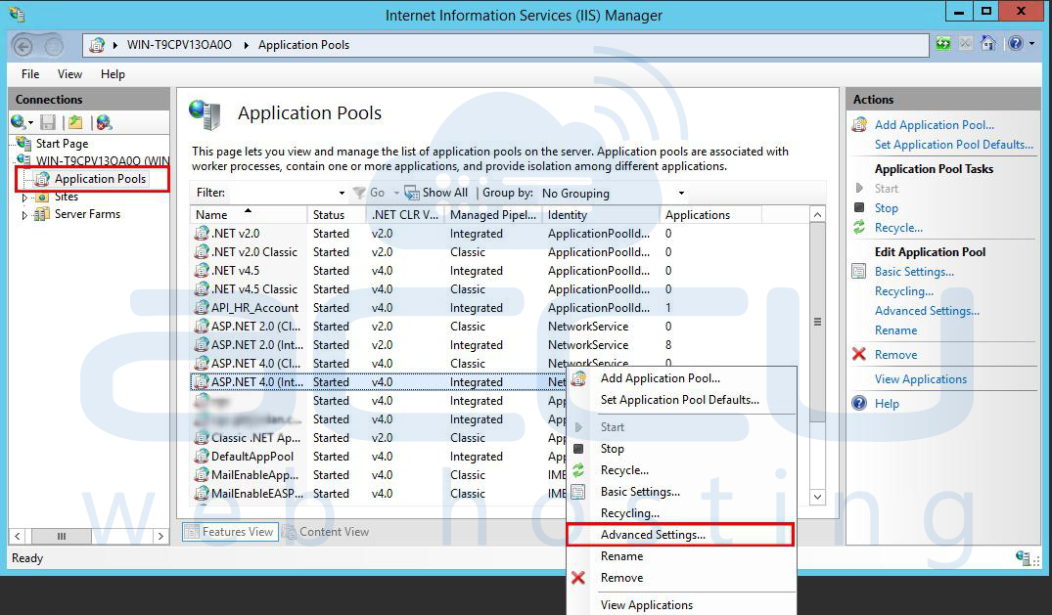1052x615 pixels.
Task: Open the View menu
Action: click(x=69, y=73)
